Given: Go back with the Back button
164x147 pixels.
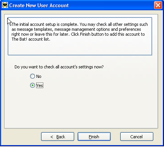Looking at the screenshot, I should click(57, 137).
